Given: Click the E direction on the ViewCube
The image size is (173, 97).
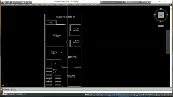Looking at the screenshot, I should 167,15.
